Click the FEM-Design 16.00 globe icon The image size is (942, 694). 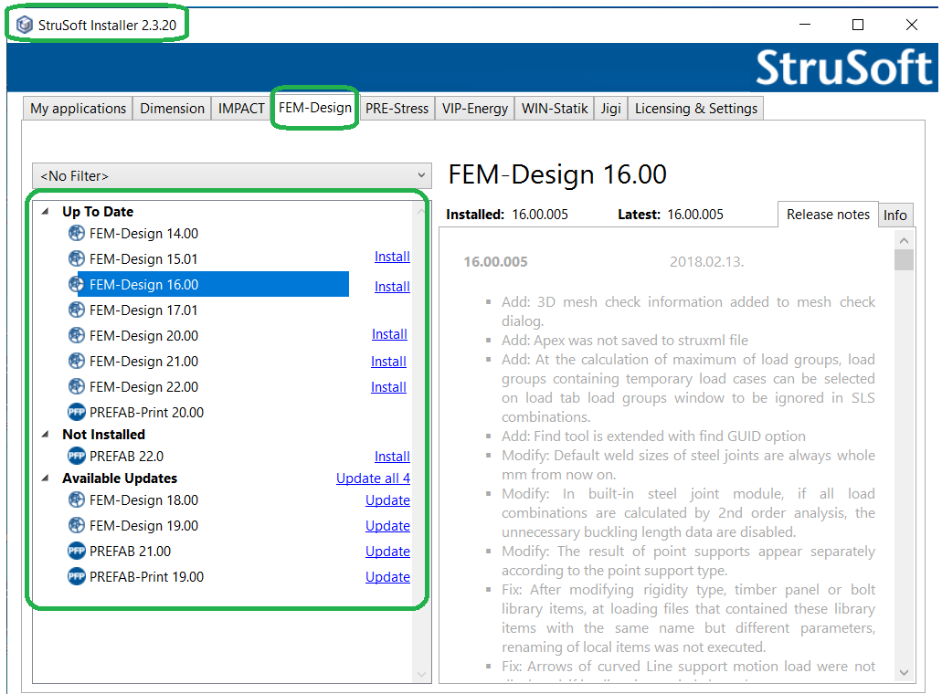point(77,284)
